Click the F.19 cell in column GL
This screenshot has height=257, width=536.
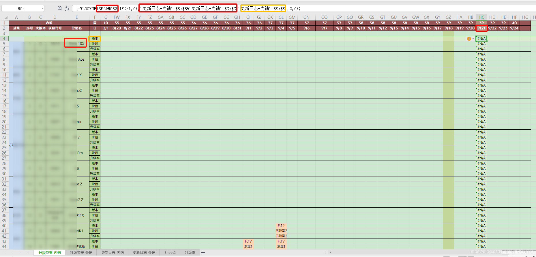(281, 241)
